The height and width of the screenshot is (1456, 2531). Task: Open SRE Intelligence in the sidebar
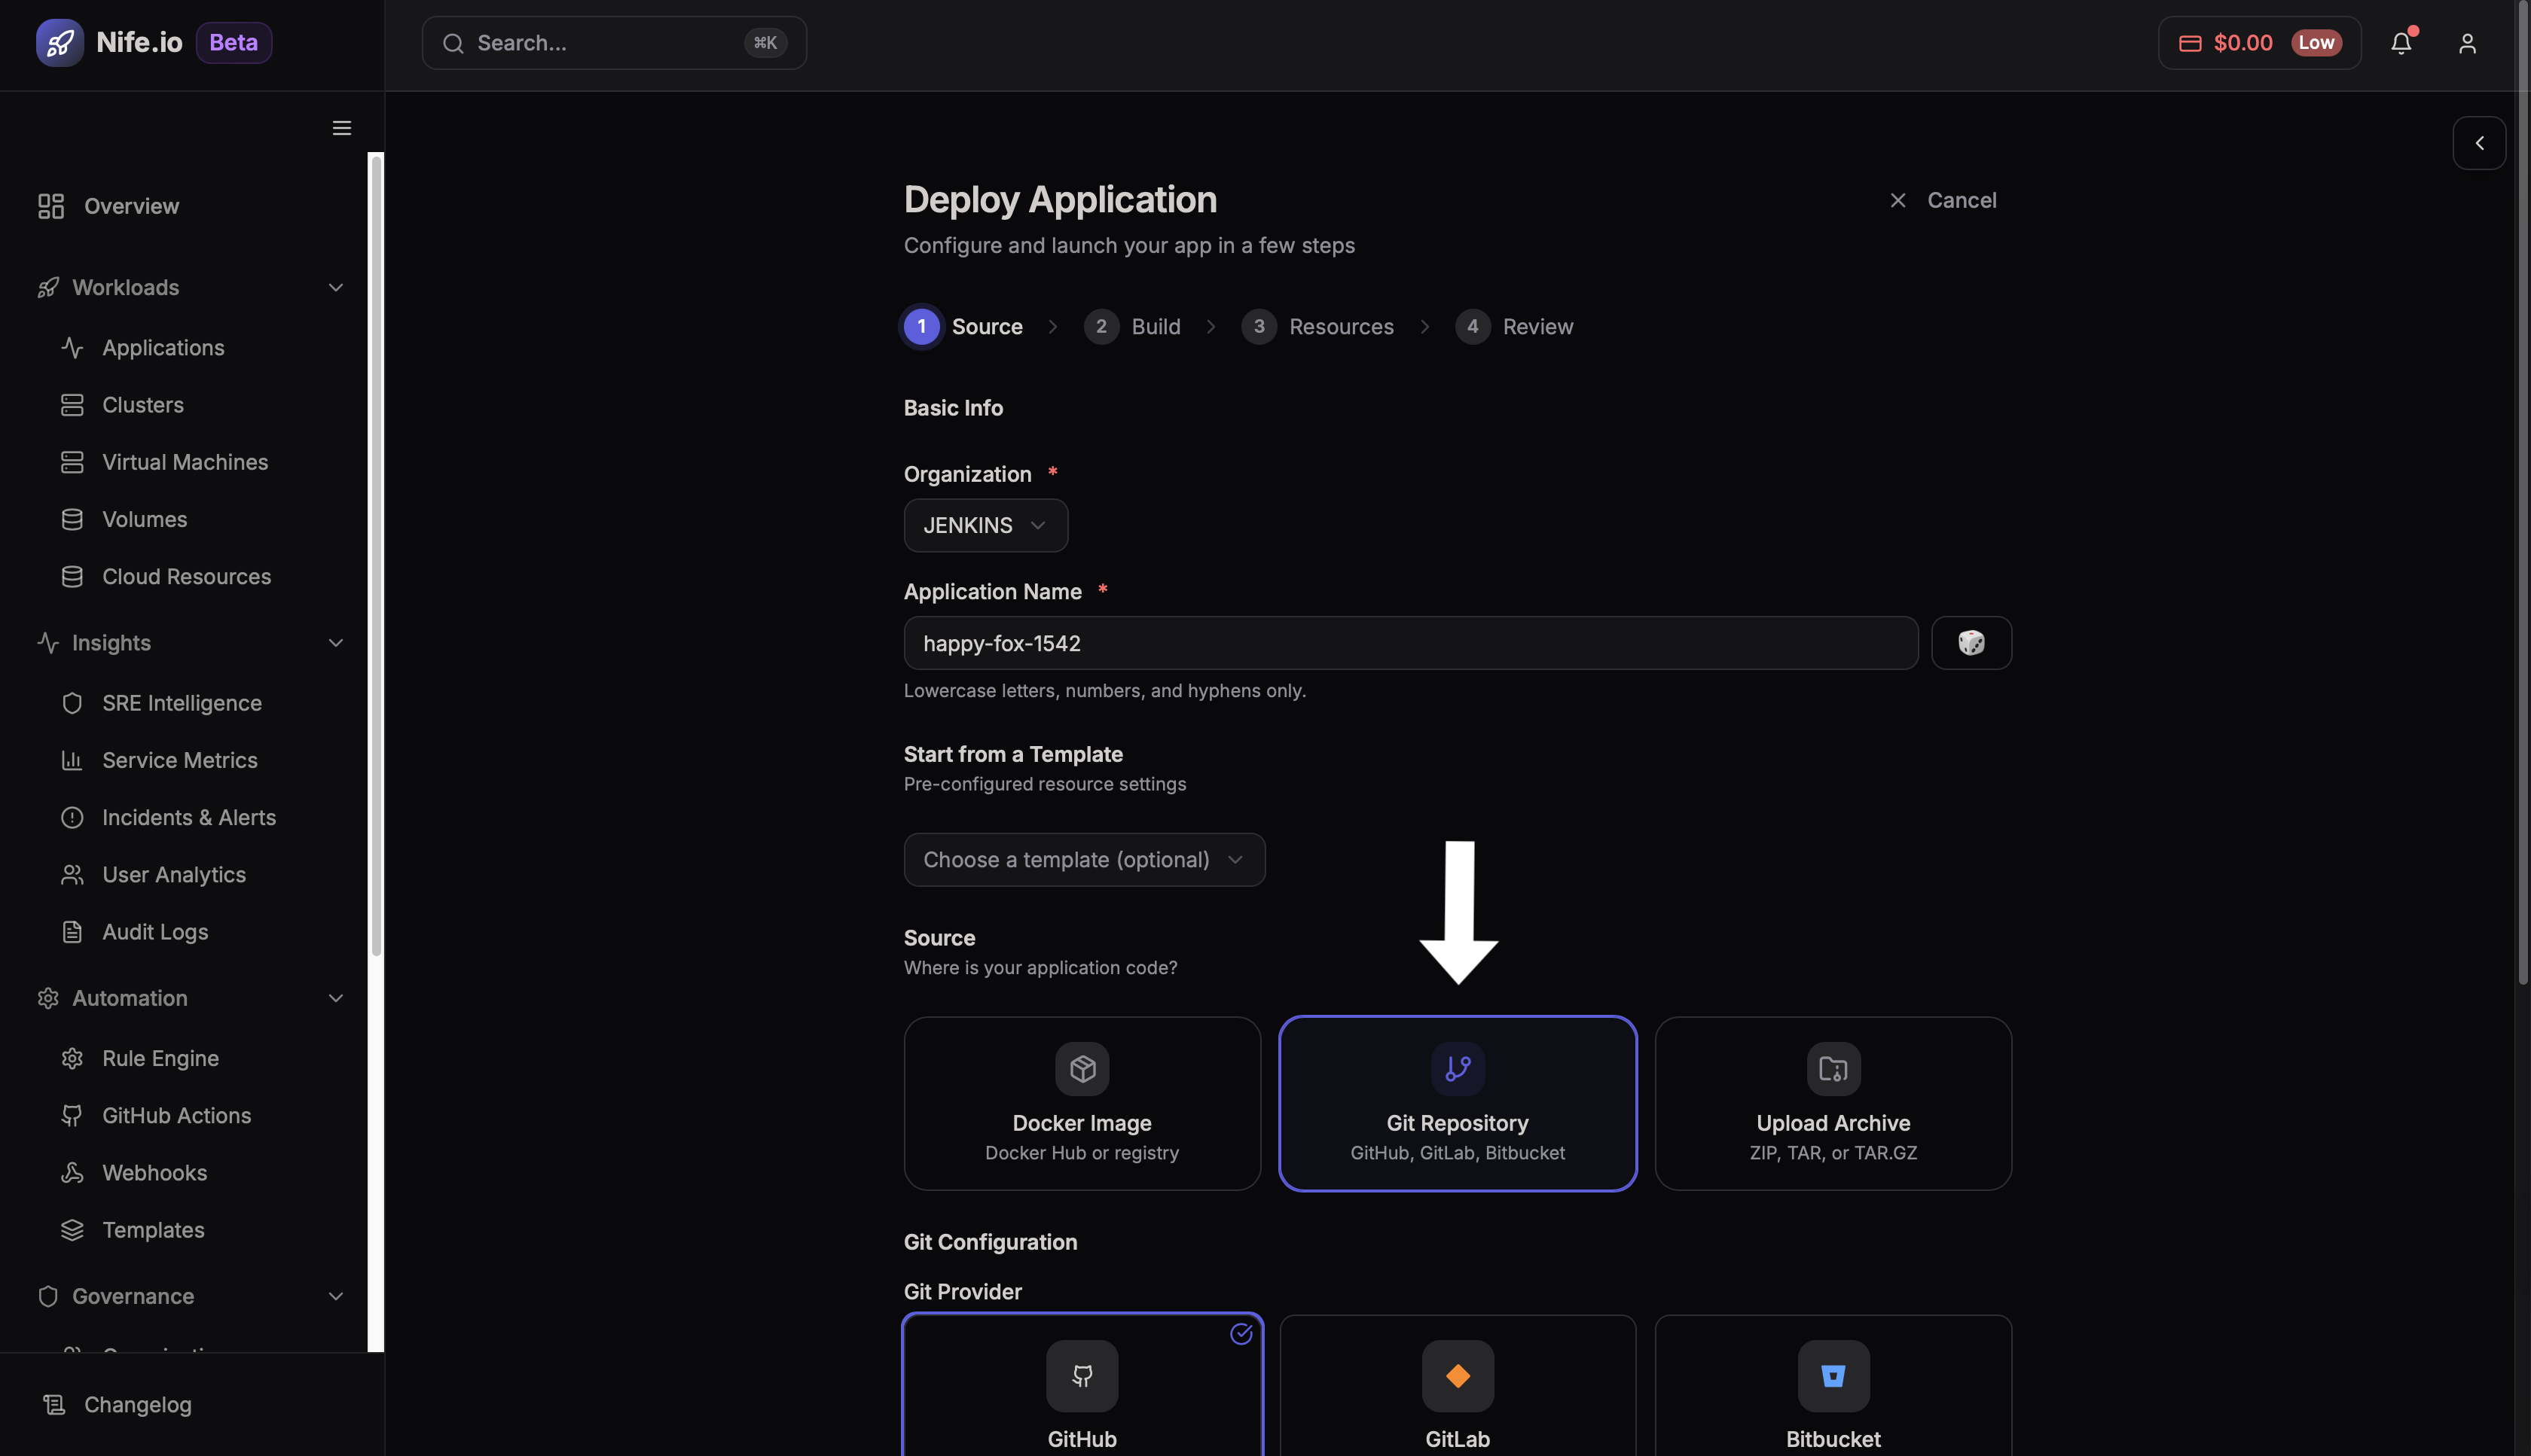181,703
